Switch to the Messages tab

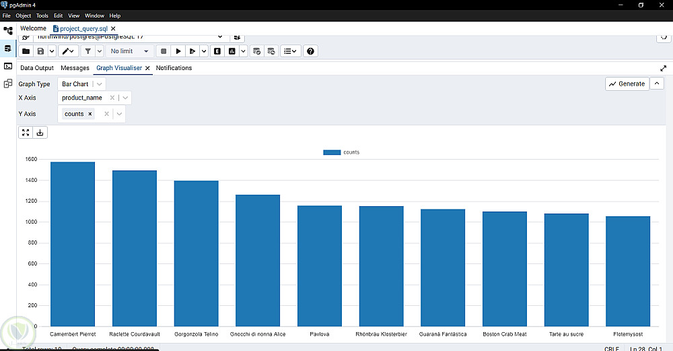[75, 68]
